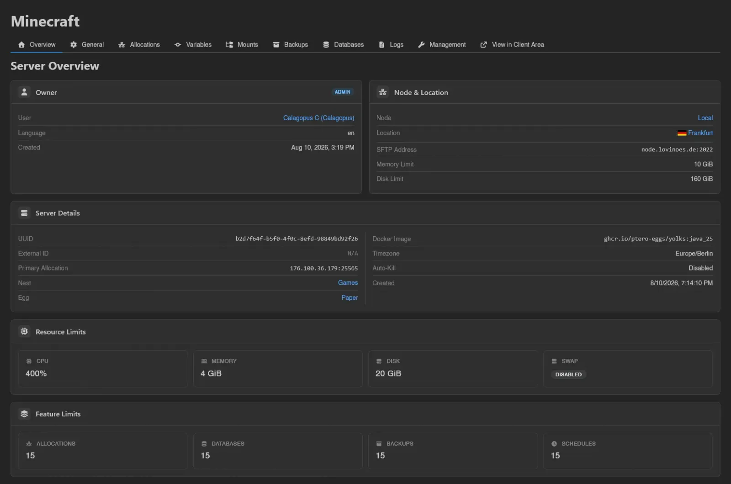Viewport: 731px width, 484px height.
Task: Click the home icon on Overview tab
Action: (21, 45)
